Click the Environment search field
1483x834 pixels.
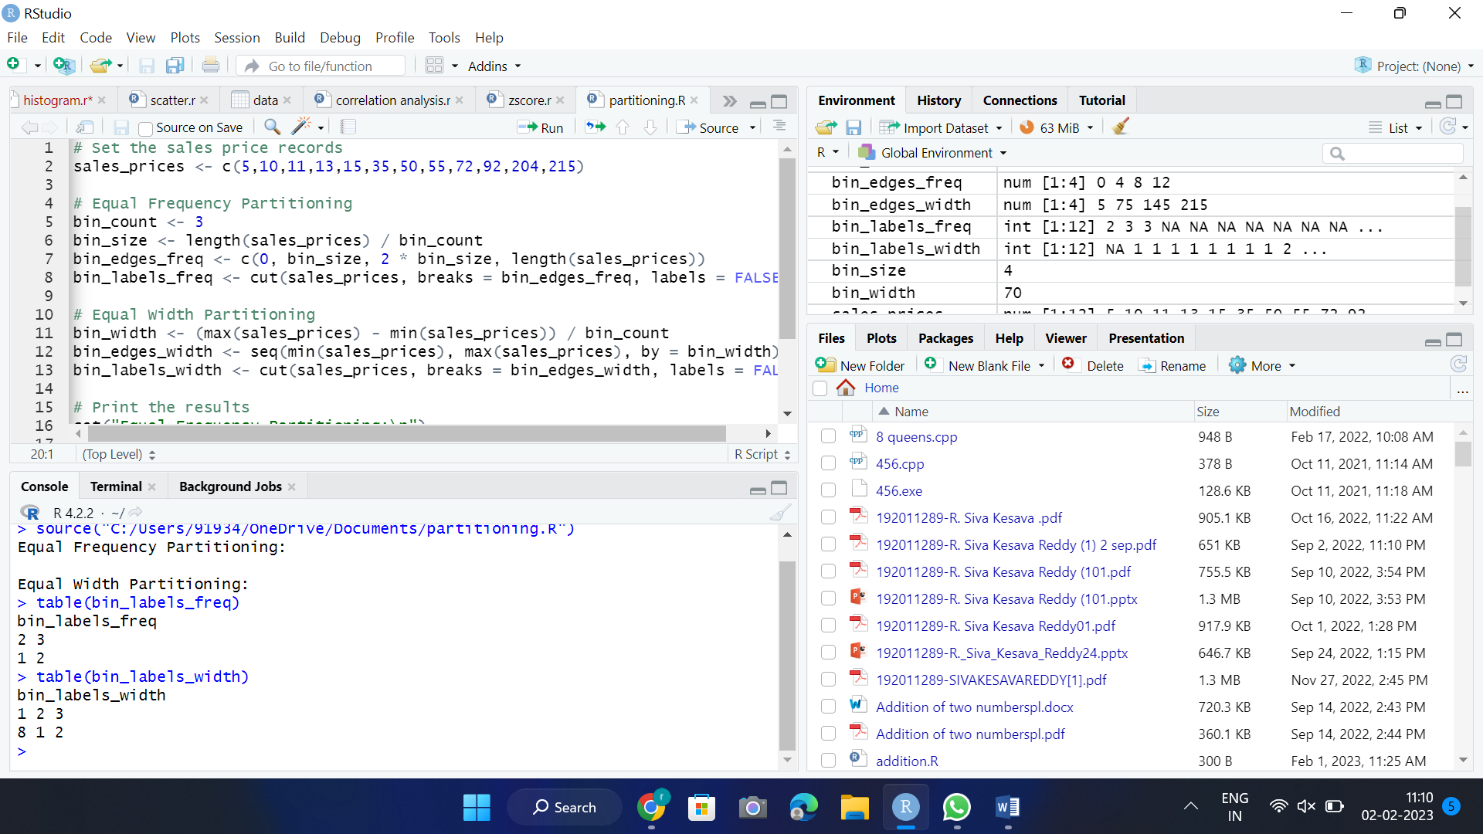pyautogui.click(x=1393, y=154)
